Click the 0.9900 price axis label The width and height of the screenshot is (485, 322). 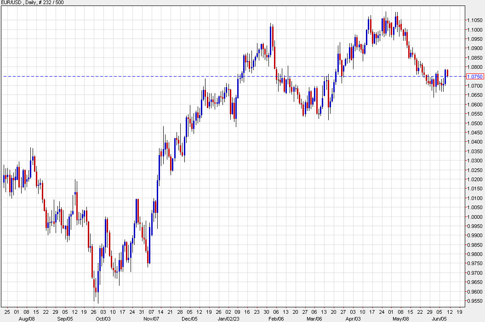click(x=475, y=236)
